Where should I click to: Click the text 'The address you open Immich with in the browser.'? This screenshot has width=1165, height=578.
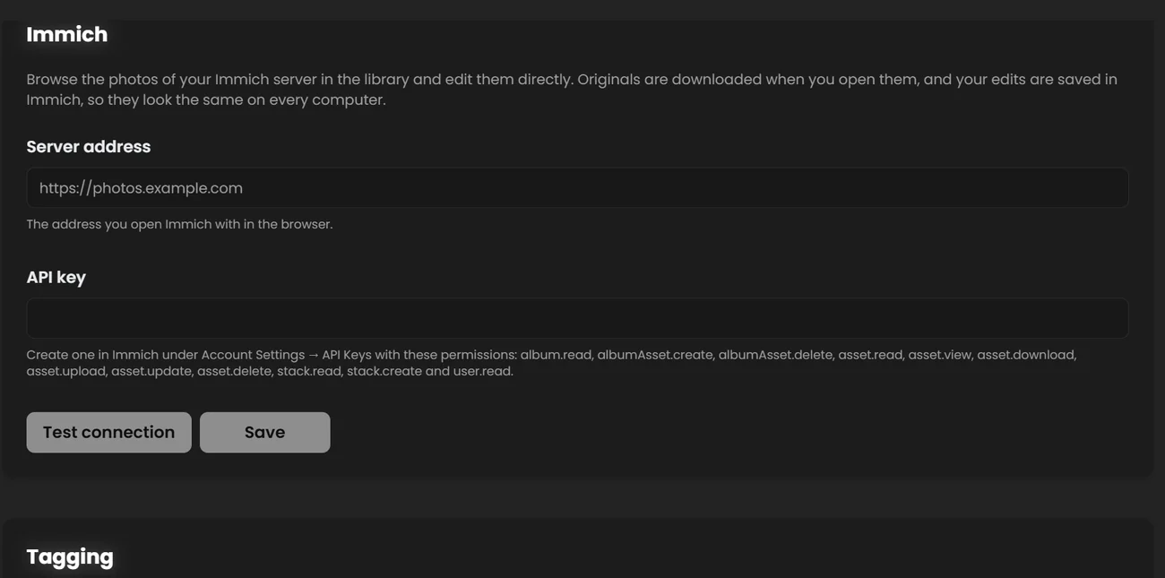179,224
